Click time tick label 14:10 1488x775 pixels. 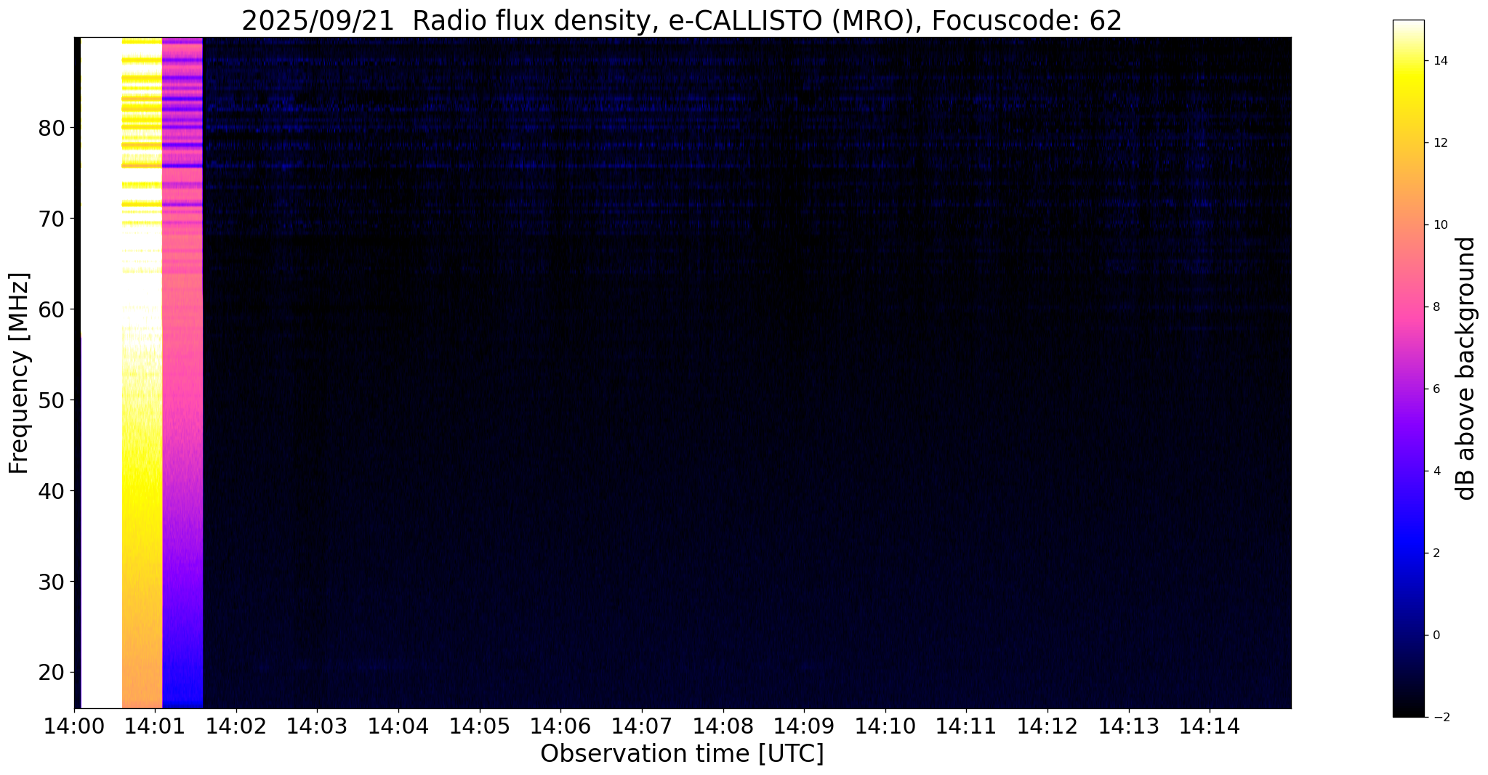click(x=885, y=726)
